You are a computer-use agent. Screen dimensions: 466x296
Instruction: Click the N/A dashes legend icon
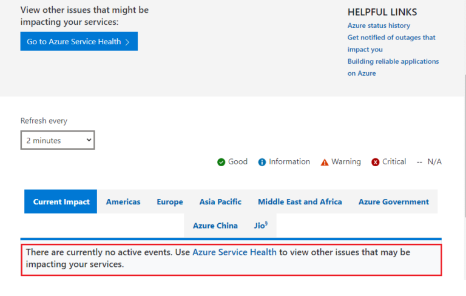click(419, 162)
